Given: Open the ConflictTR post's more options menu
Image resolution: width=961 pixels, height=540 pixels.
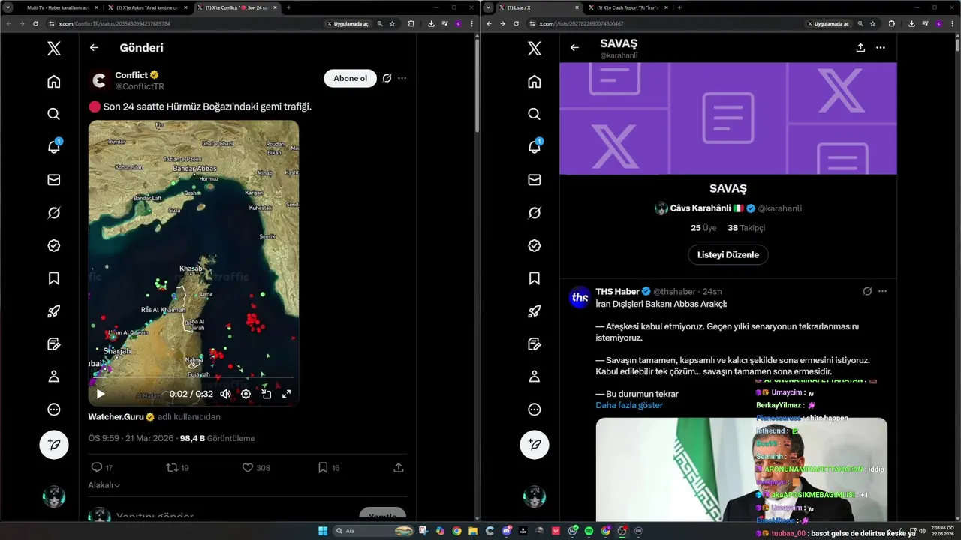Looking at the screenshot, I should point(402,78).
